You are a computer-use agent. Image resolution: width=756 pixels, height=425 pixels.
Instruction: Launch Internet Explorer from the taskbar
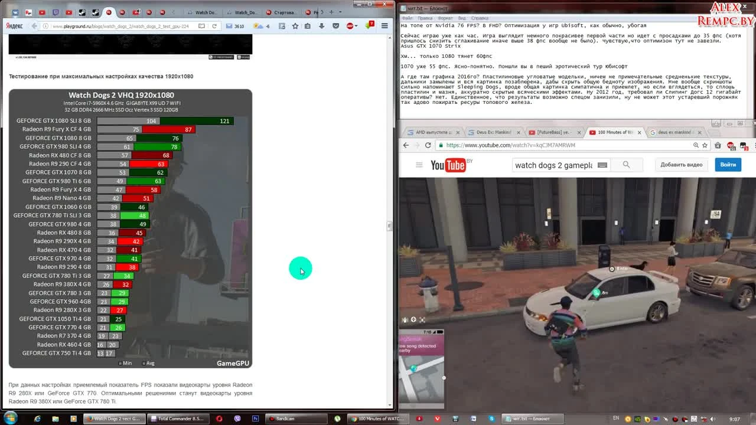point(37,419)
